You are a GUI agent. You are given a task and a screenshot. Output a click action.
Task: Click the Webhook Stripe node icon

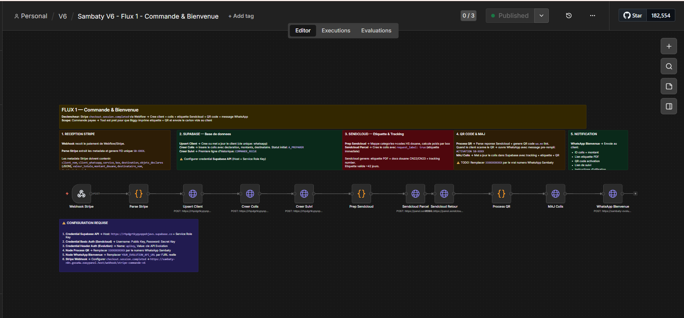pyautogui.click(x=81, y=194)
